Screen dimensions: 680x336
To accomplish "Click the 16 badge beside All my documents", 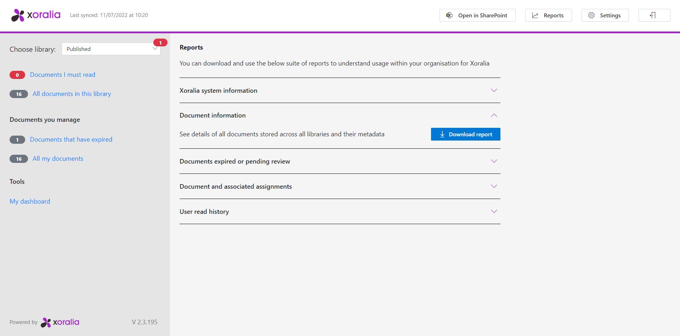I will (x=19, y=159).
